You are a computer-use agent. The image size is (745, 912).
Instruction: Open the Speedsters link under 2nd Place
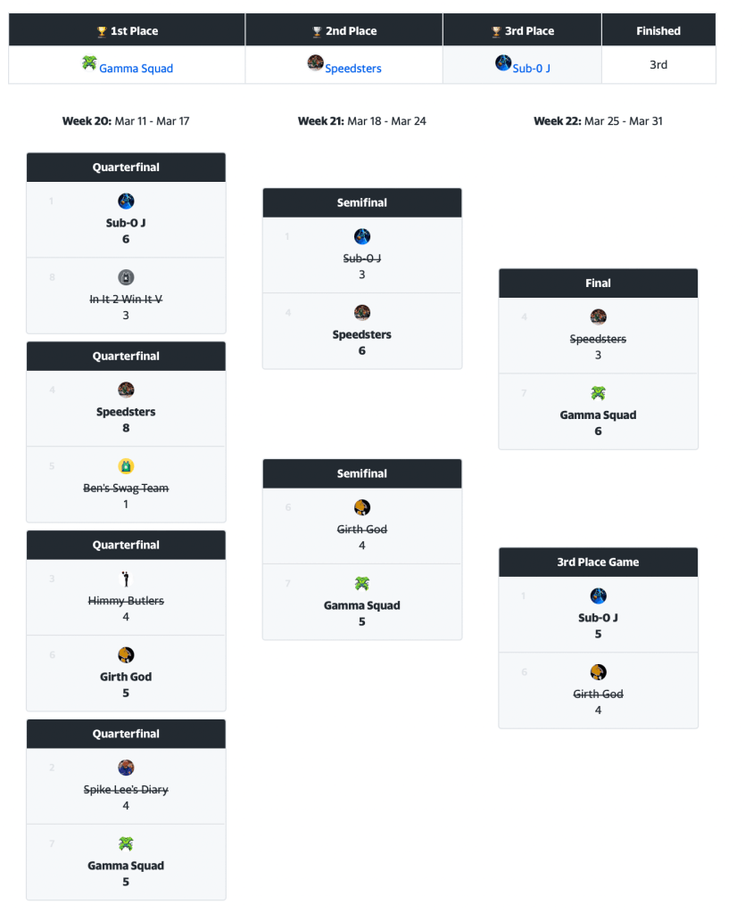pos(352,69)
